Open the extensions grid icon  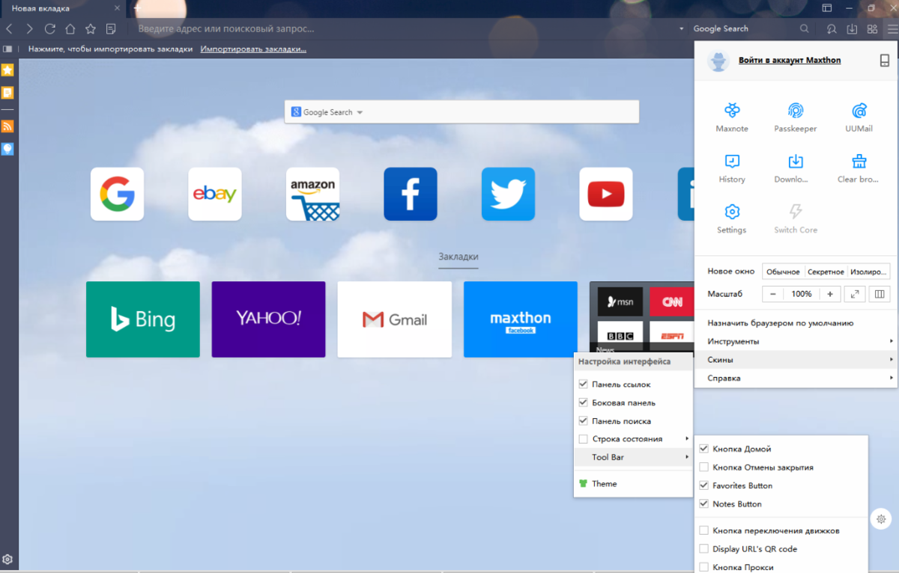(872, 29)
